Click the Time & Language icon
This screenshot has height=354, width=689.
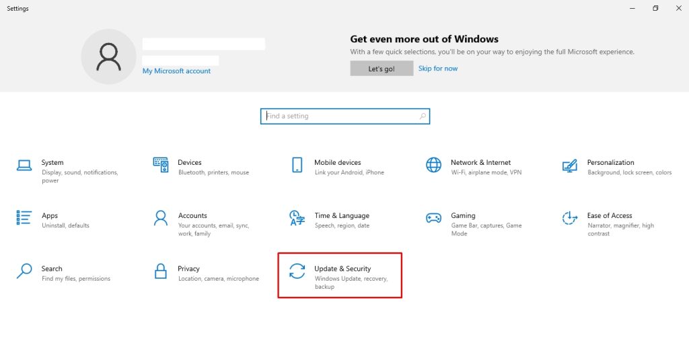click(x=297, y=218)
